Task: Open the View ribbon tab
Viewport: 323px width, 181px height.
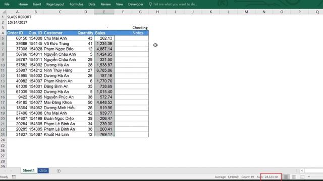Action: pos(120,4)
